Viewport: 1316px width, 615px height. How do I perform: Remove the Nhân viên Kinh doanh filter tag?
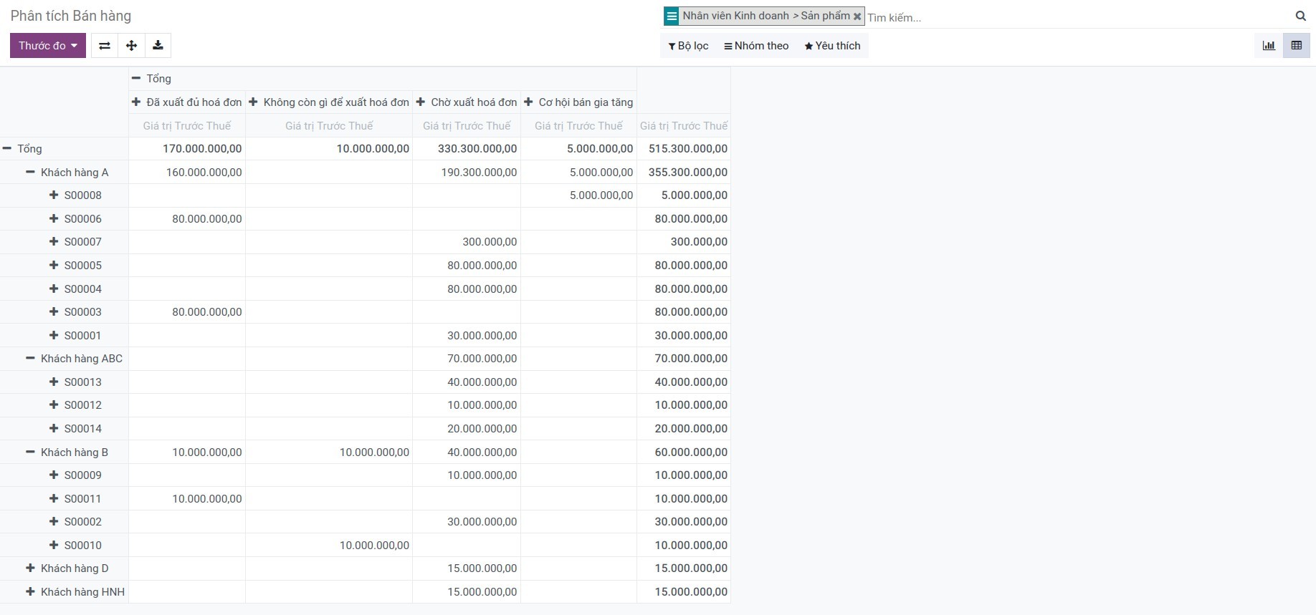click(857, 16)
